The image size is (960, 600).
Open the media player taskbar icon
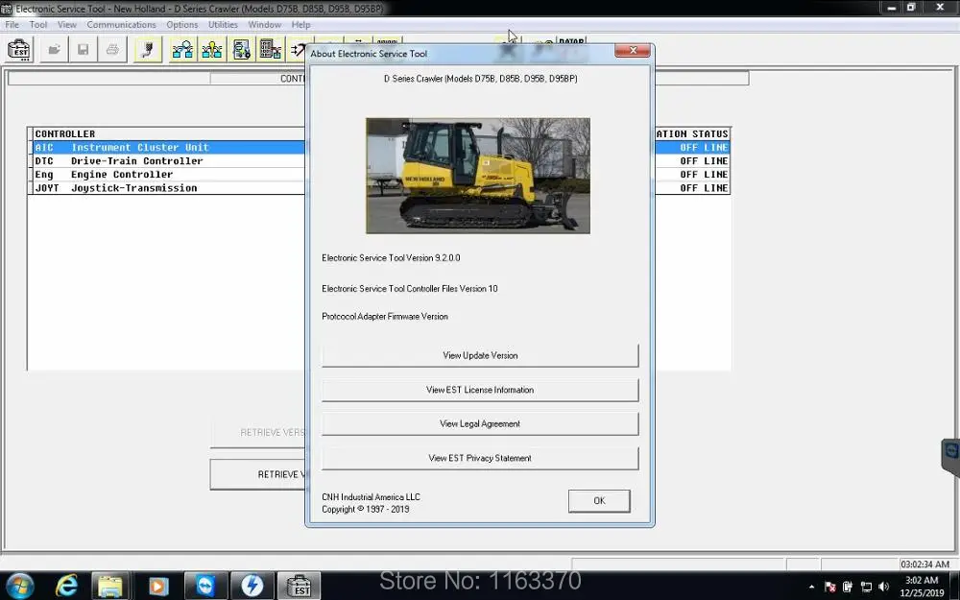(x=158, y=586)
